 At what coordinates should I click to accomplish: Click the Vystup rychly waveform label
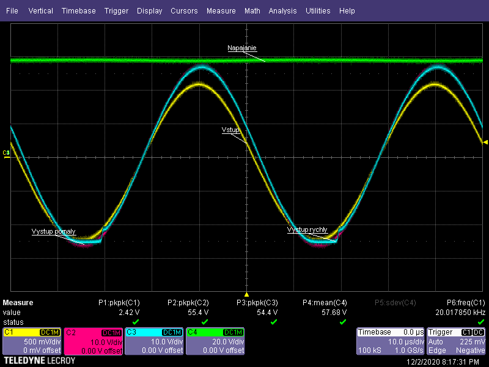click(x=307, y=230)
